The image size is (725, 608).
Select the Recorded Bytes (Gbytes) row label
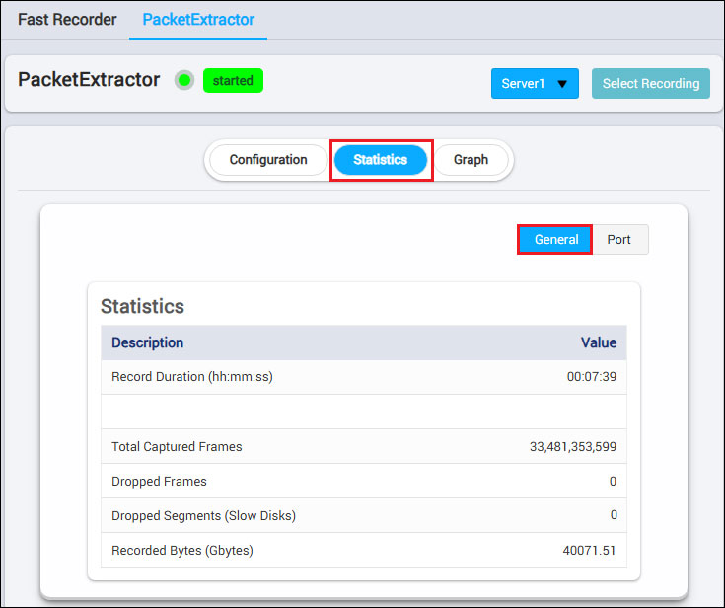coord(182,550)
